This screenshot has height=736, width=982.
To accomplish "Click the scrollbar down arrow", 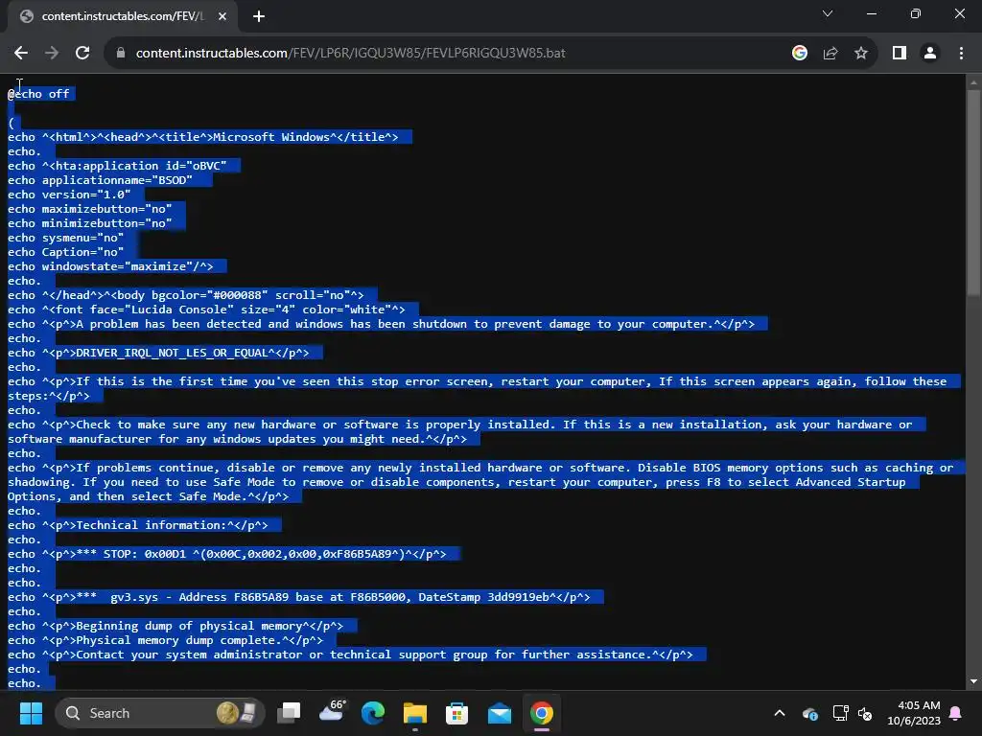I will 973,681.
